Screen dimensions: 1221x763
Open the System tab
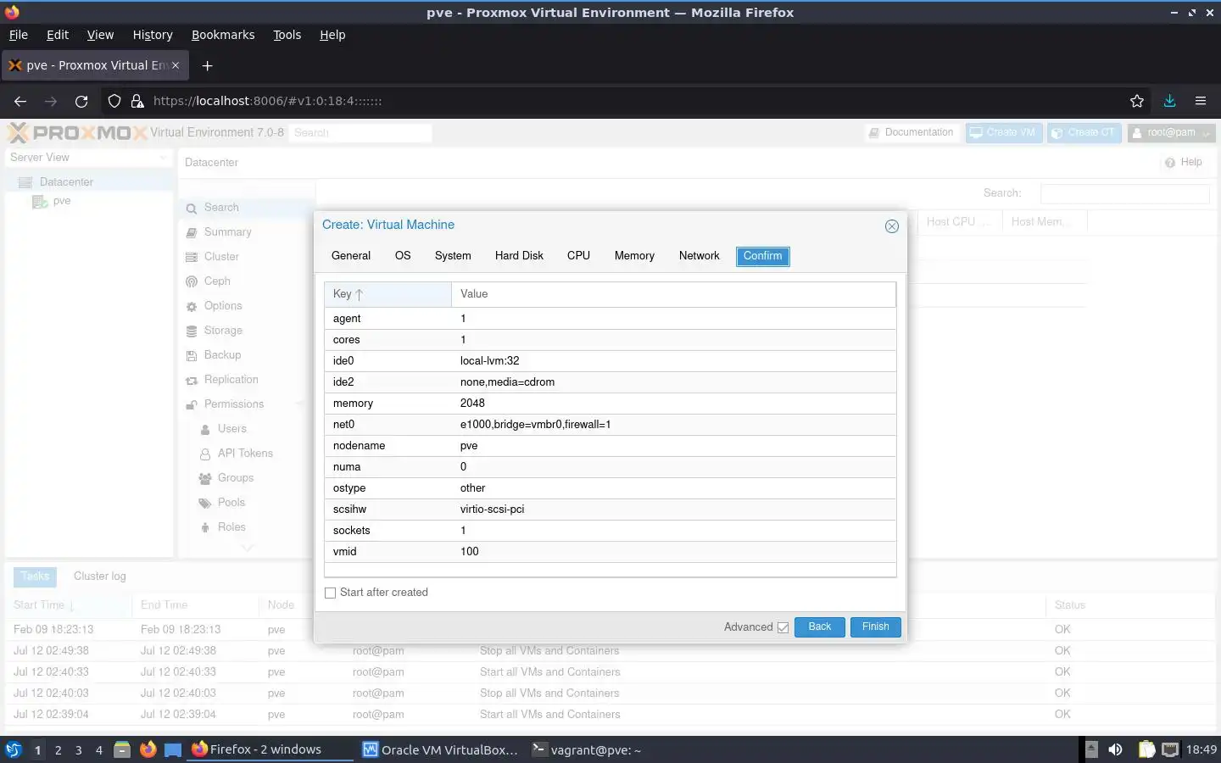[453, 256]
